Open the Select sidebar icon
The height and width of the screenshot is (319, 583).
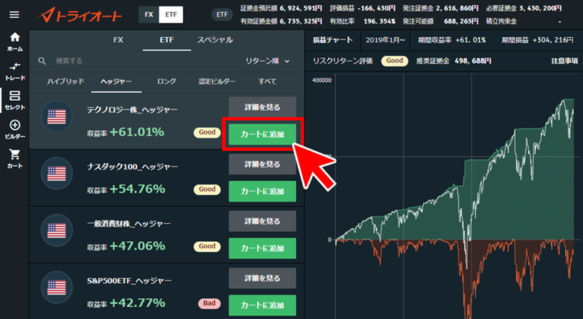point(15,100)
